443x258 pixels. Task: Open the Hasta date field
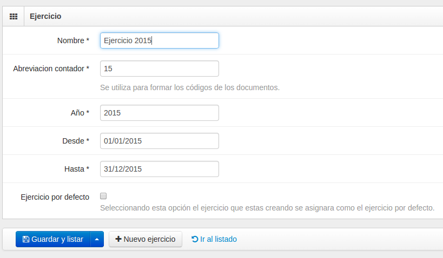tap(160, 169)
